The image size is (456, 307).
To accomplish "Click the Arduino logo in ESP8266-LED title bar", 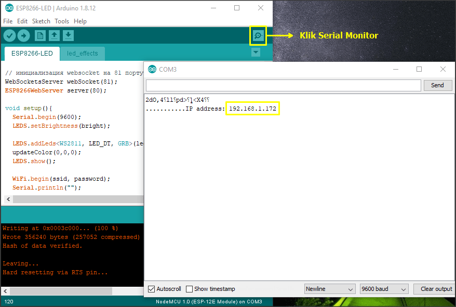I will pyautogui.click(x=9, y=8).
